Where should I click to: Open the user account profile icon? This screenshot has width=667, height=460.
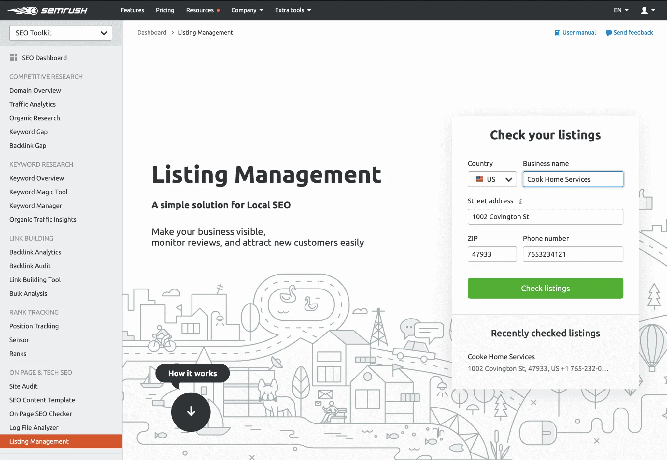[644, 10]
